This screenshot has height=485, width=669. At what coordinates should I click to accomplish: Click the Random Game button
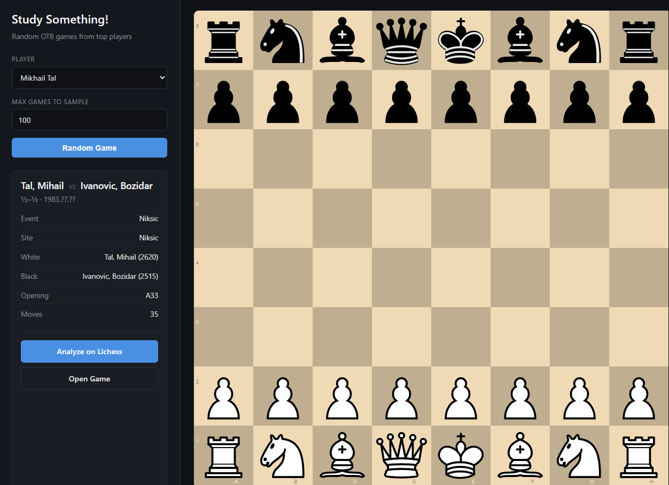coord(89,148)
